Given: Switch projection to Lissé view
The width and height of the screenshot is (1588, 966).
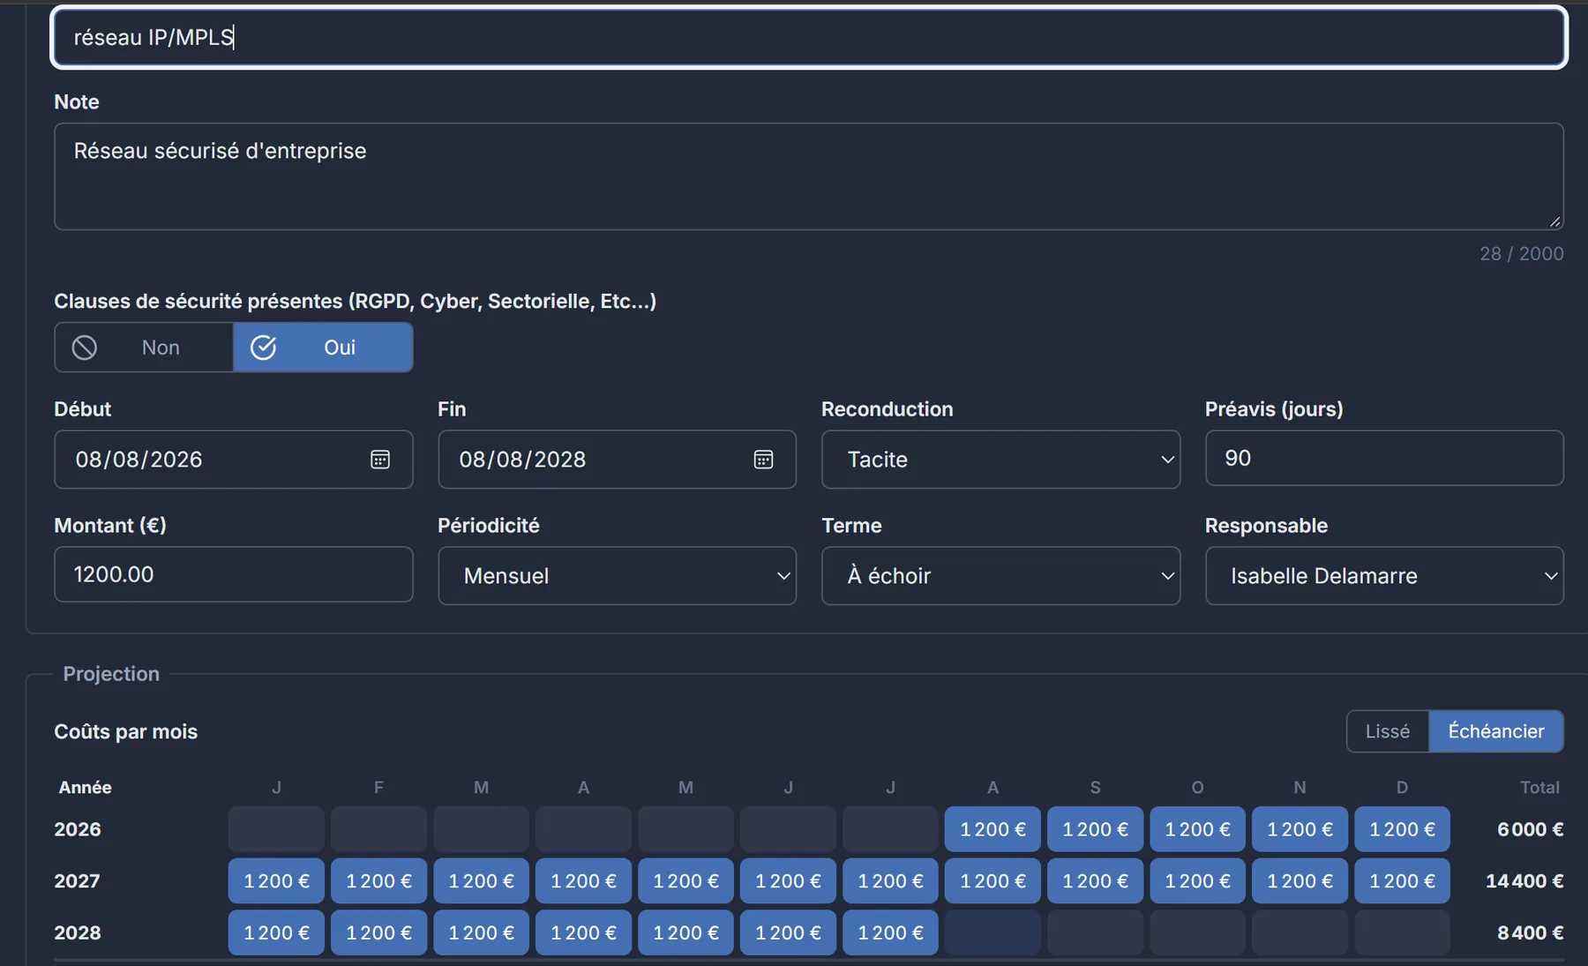Looking at the screenshot, I should point(1388,731).
